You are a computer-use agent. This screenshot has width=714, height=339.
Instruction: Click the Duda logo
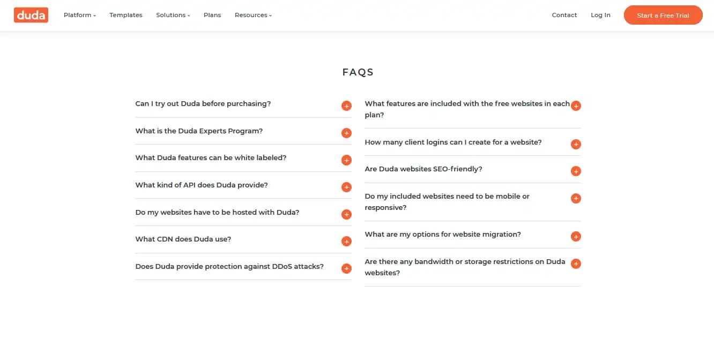(31, 15)
